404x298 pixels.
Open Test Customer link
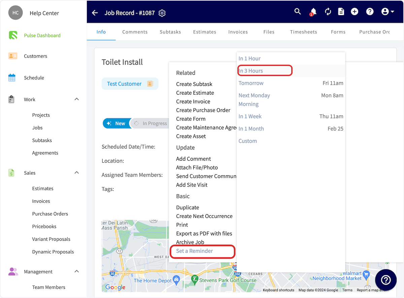[x=124, y=84]
